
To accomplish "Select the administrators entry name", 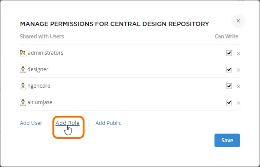I will click(x=45, y=53).
